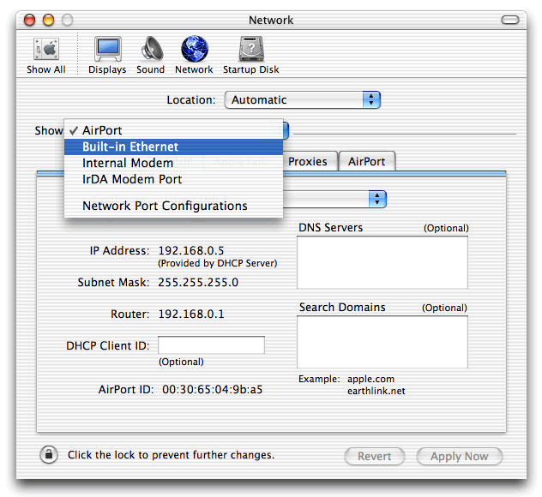This screenshot has width=542, height=497.
Task: Switch to the AirPort tab
Action: pyautogui.click(x=366, y=161)
